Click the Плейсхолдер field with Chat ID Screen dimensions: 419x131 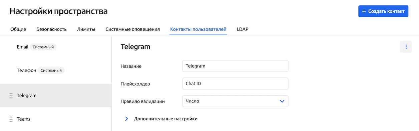pos(235,83)
